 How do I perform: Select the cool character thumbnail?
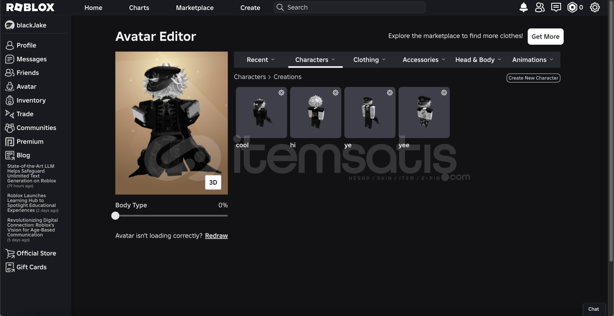click(x=261, y=112)
